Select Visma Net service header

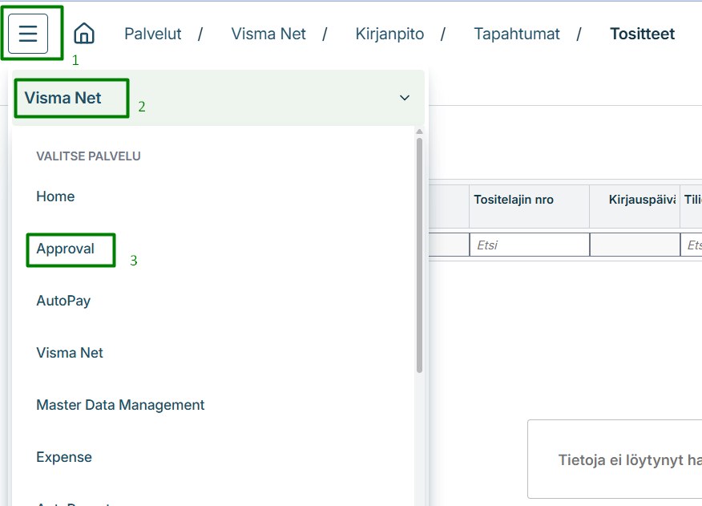click(63, 98)
